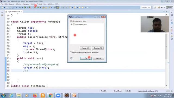Enable Always save resources before launching

coord(71,52)
